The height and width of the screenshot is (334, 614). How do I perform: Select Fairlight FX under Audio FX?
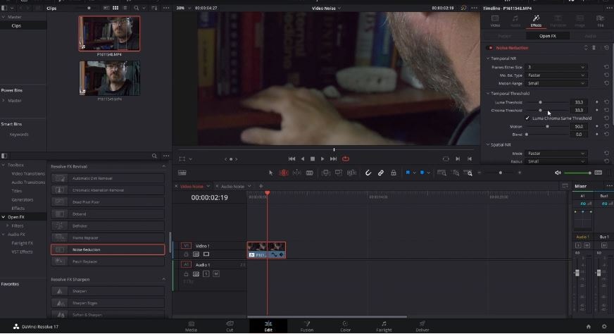[x=23, y=243]
